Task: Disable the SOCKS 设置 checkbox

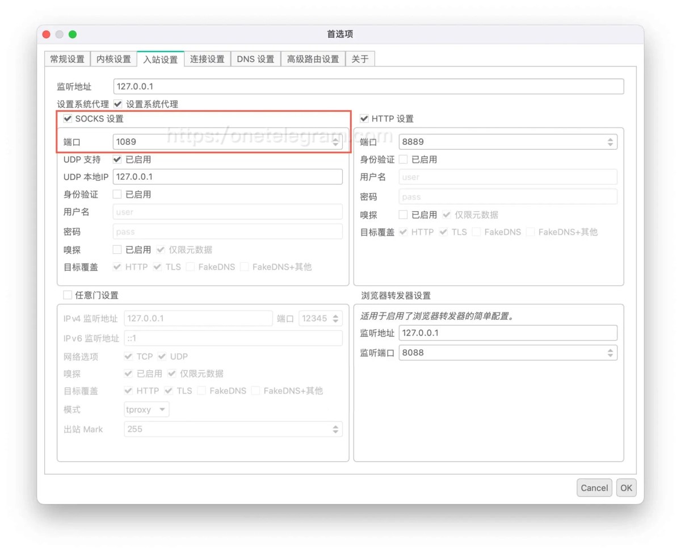Action: coord(68,119)
